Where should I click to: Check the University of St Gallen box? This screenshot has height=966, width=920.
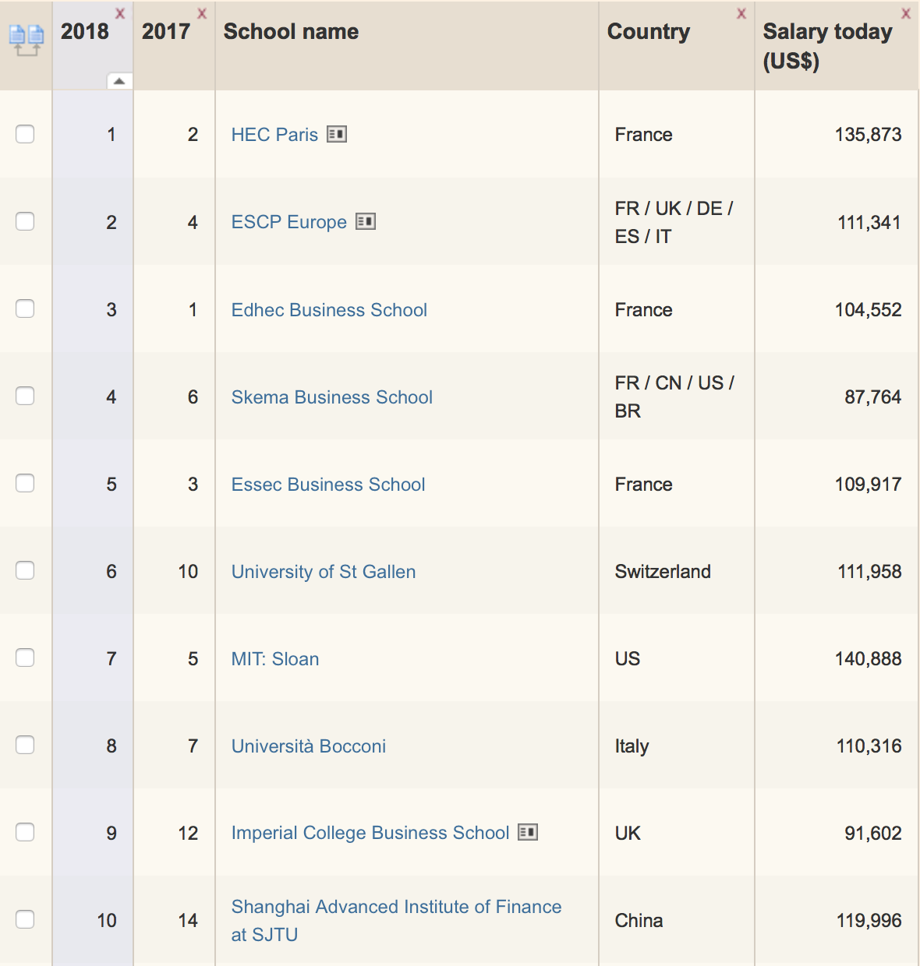coord(25,570)
